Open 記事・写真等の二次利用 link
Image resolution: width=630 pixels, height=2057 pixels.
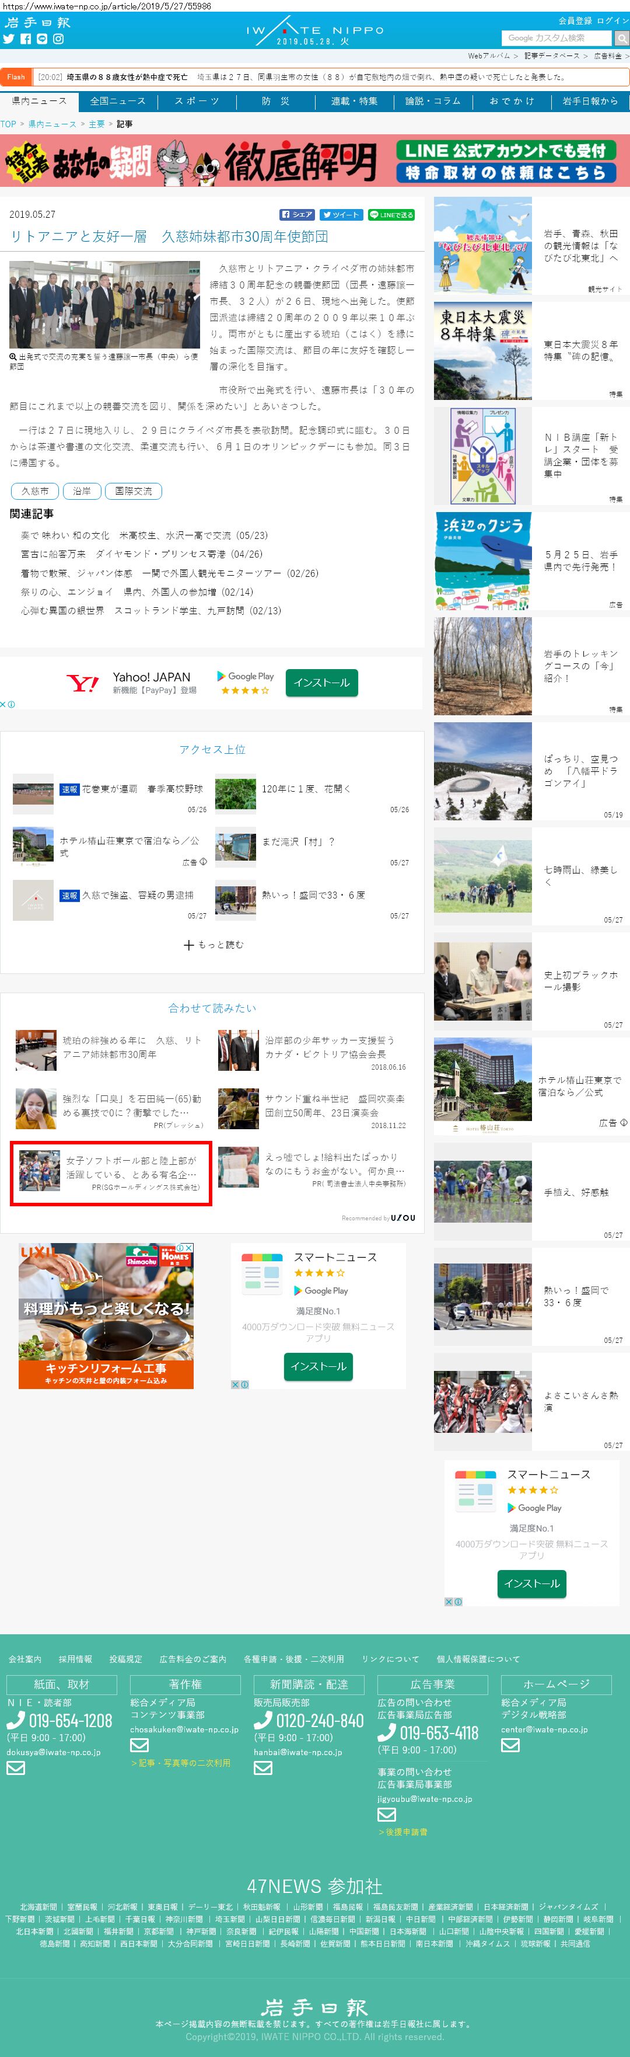tap(180, 1762)
